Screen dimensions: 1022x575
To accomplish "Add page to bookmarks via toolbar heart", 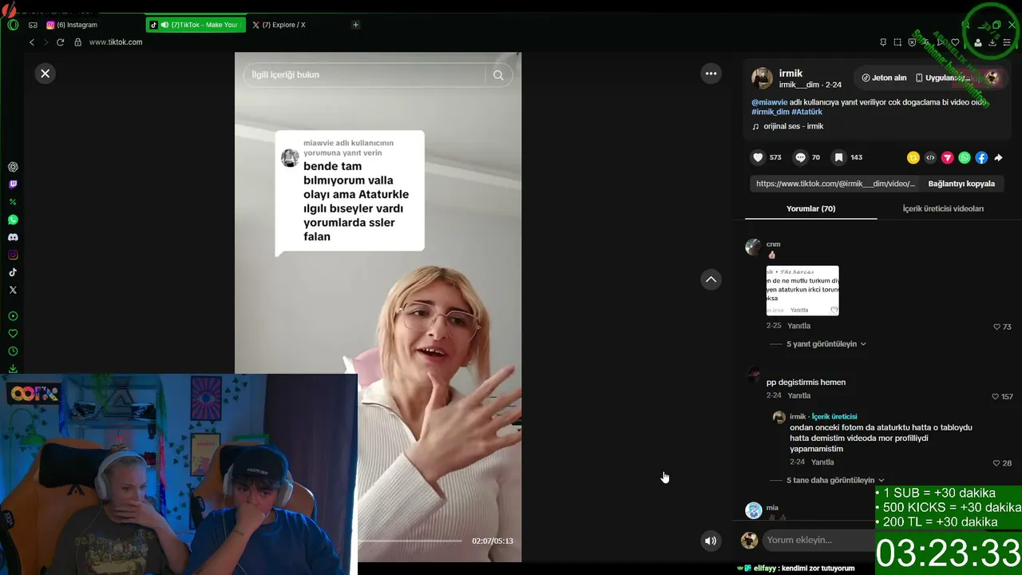I will [x=955, y=42].
